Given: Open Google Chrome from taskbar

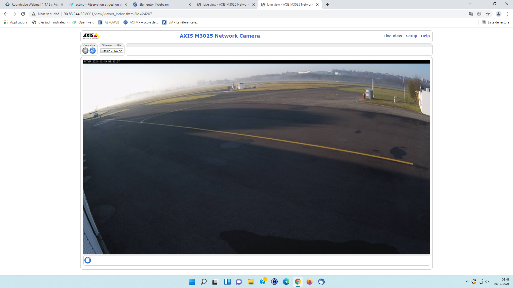Looking at the screenshot, I should coord(298,282).
